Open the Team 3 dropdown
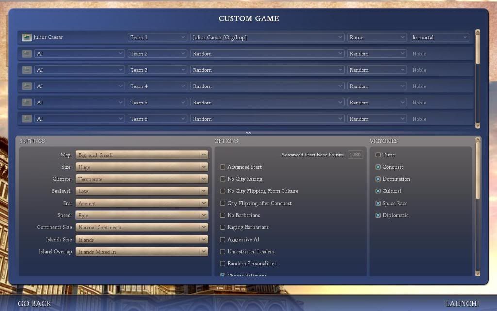 tap(157, 70)
